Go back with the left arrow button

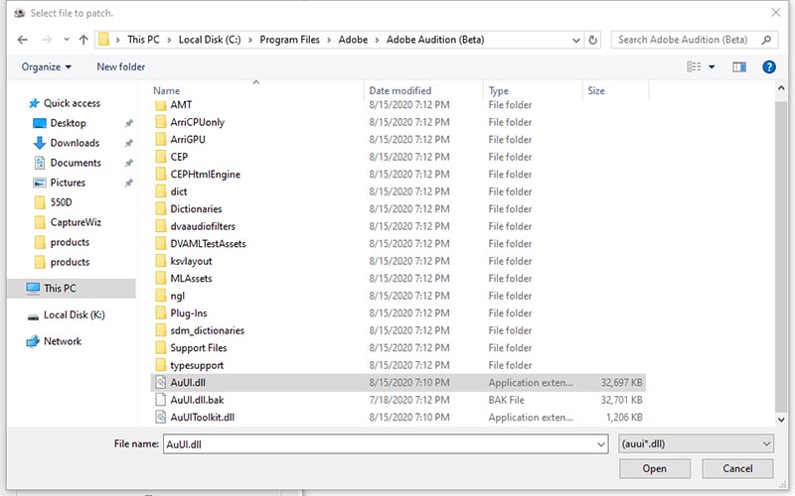[22, 40]
